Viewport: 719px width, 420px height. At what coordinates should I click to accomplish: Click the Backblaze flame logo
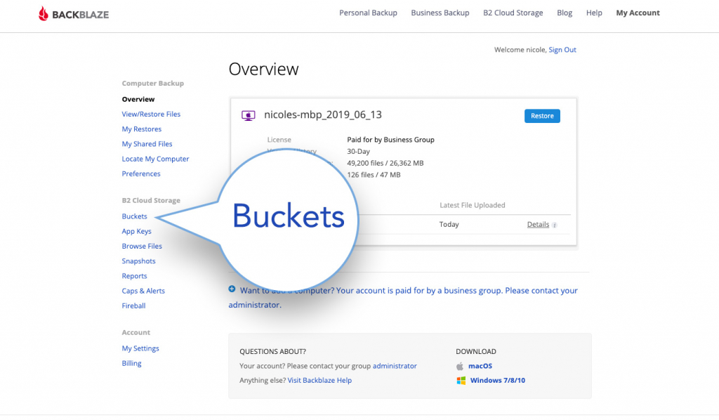point(43,14)
